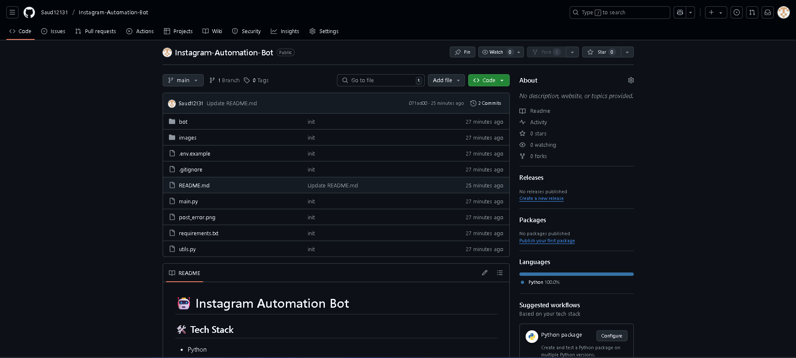The image size is (796, 358).
Task: Expand the Fork options dropdown arrow
Action: pos(572,52)
